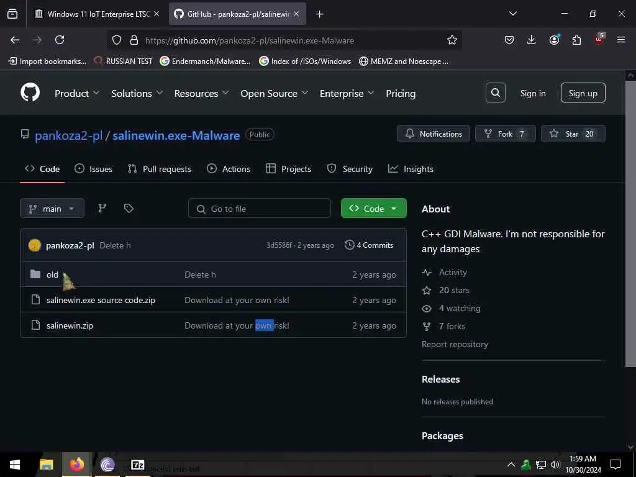The width and height of the screenshot is (636, 477).
Task: Click the pankoza2-pl owner link
Action: 68,135
